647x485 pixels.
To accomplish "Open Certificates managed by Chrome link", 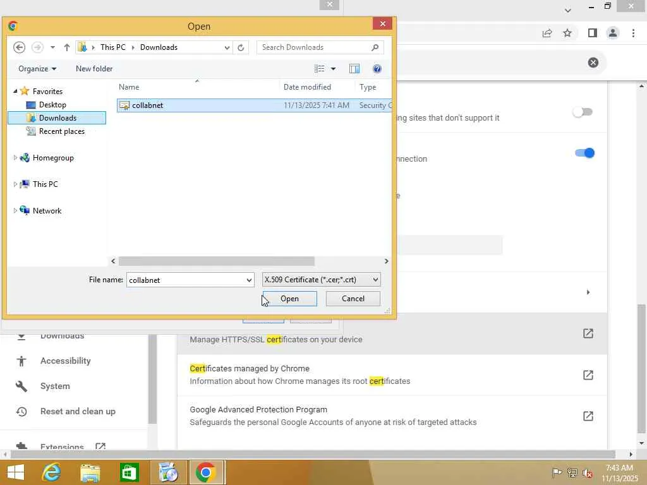I will tap(588, 375).
